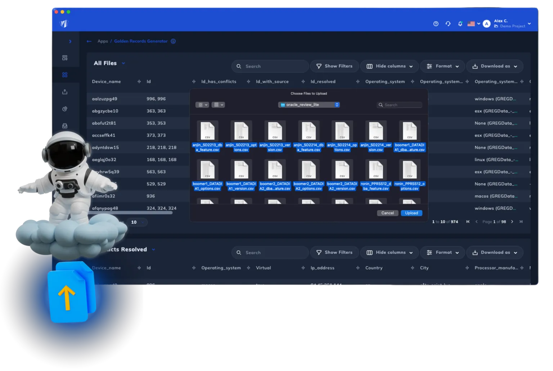Switch file dialog to icon view
Screen dimensions: 553x371
pos(202,105)
